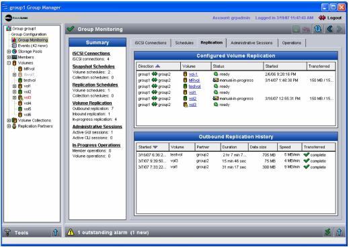Click the Administrative Sessions summary link

tap(97, 127)
